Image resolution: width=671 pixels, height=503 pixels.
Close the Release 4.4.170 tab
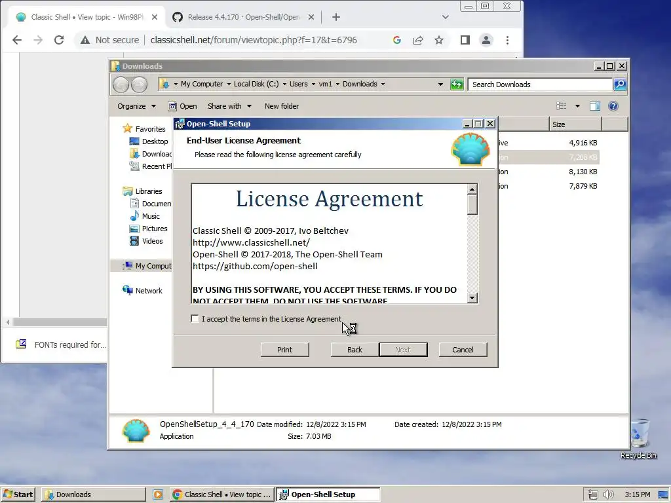pyautogui.click(x=311, y=17)
